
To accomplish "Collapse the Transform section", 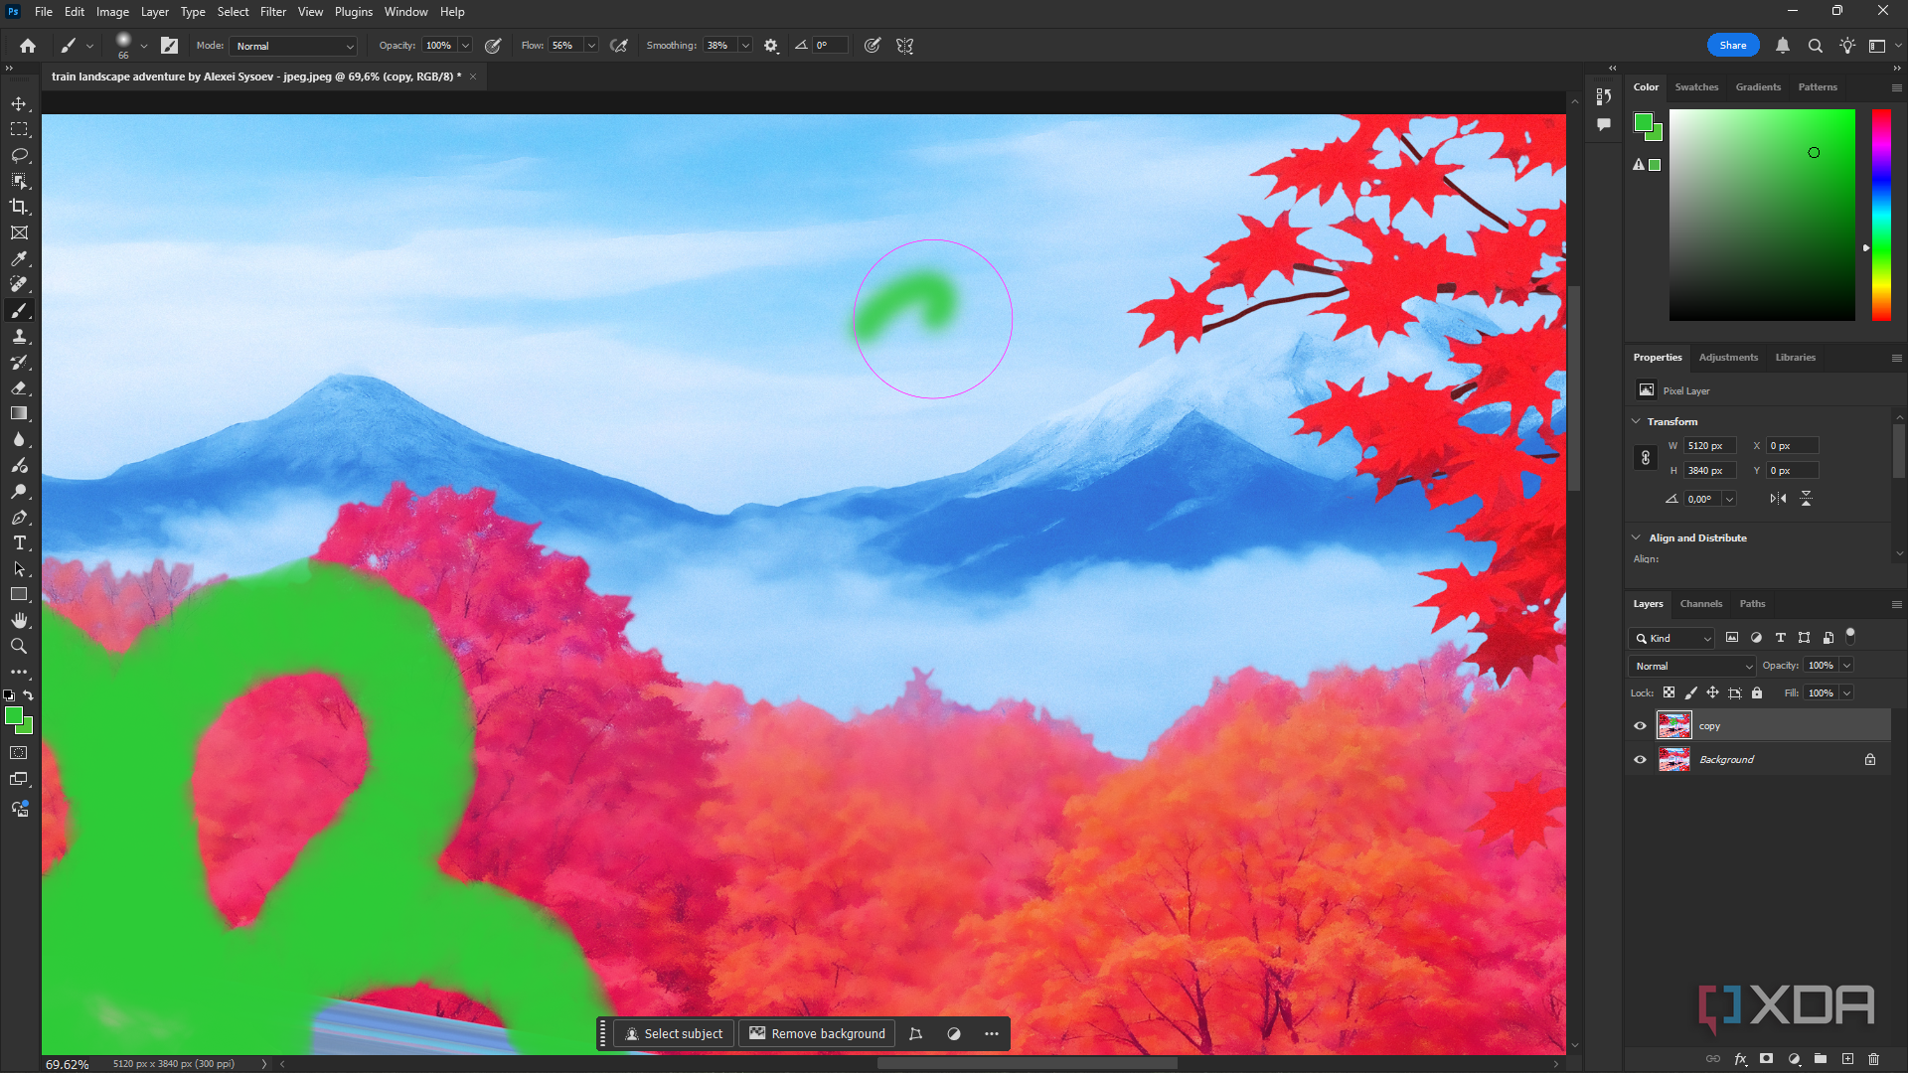I will (x=1637, y=421).
